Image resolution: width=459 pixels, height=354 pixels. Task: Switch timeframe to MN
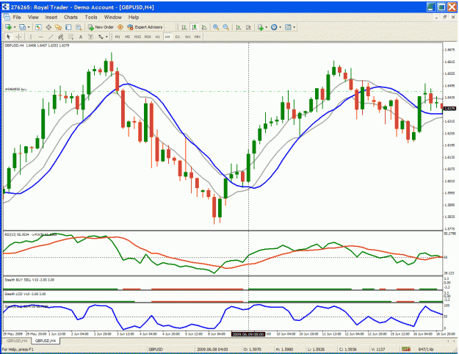pyautogui.click(x=198, y=37)
